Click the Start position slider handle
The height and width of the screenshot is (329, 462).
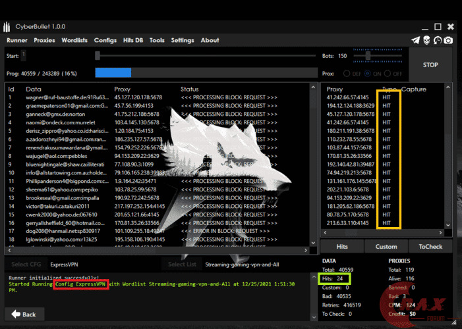(x=98, y=56)
